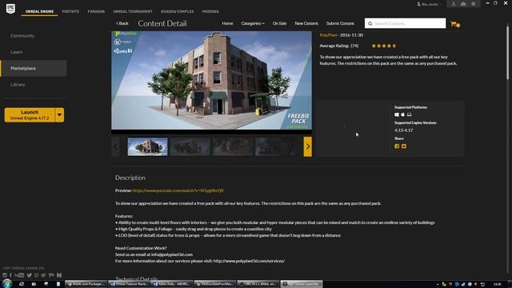
Task: Click the info@polypixel3d.com email text
Action: click(172, 254)
